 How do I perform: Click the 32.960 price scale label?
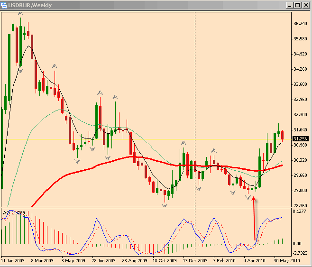coord(300,99)
